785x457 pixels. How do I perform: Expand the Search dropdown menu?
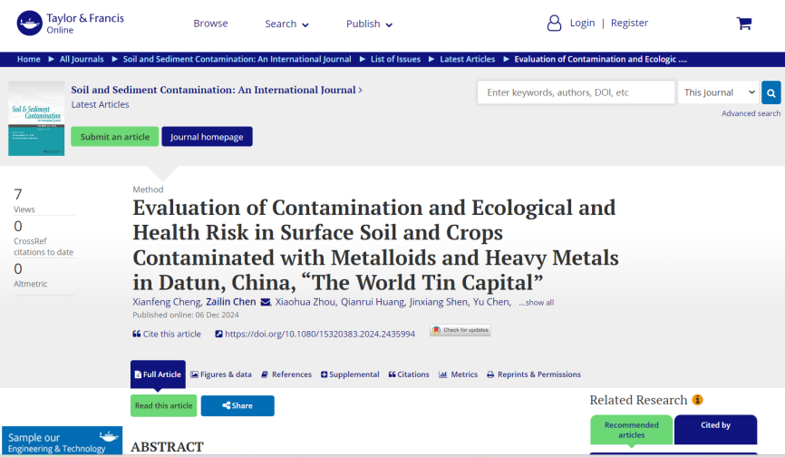click(286, 24)
